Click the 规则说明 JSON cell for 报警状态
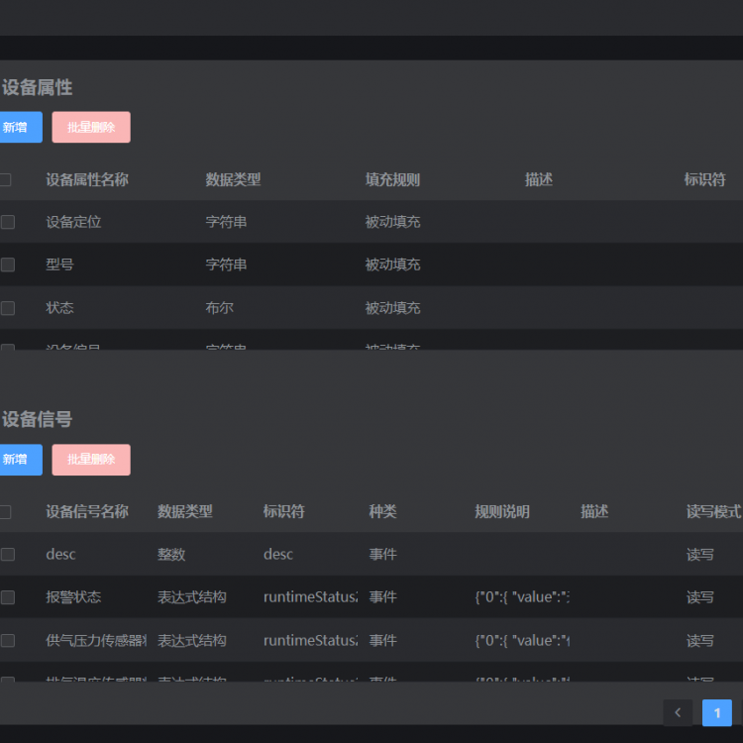Screen dimensions: 743x743 click(x=522, y=597)
